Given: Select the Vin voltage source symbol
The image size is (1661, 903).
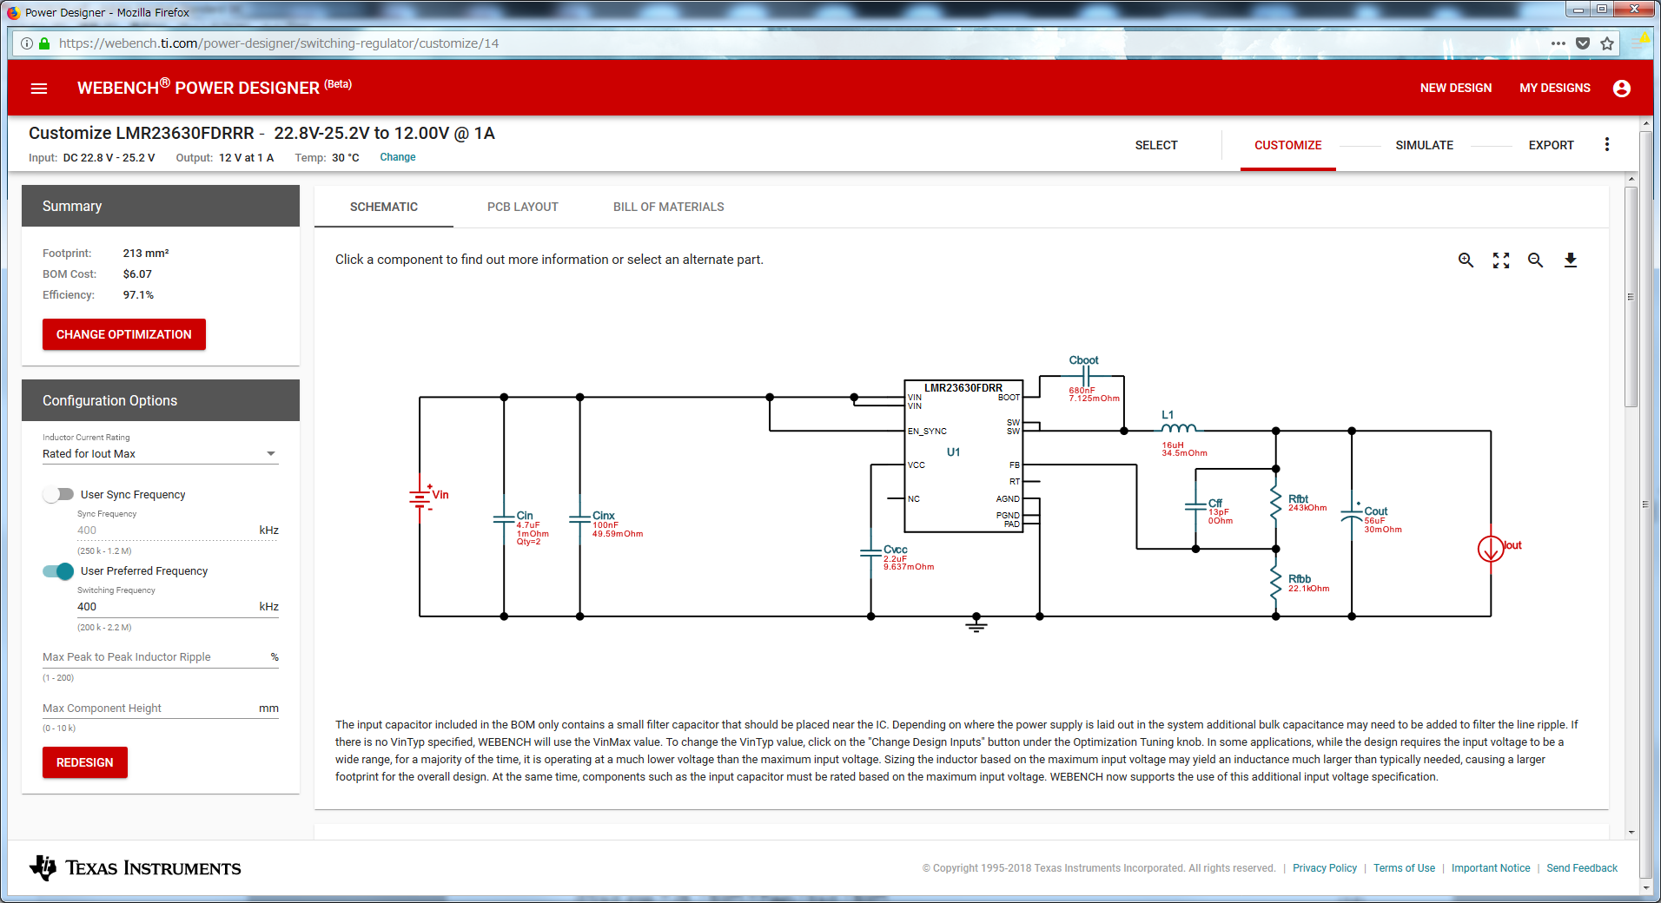Looking at the screenshot, I should [x=420, y=498].
